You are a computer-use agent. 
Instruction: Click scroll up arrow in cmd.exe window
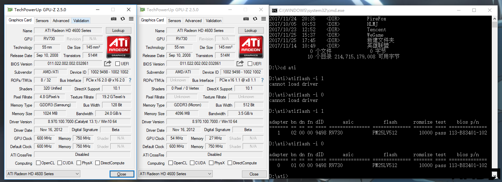tap(495, 19)
